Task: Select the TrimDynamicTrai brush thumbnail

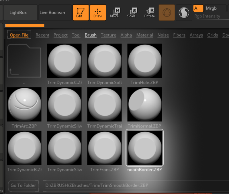Action: [x=104, y=104]
